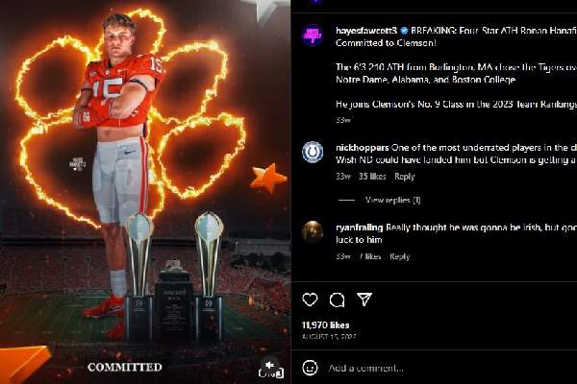This screenshot has width=577, height=384.
Task: Reply to nickhoppers' comment
Action: [405, 177]
